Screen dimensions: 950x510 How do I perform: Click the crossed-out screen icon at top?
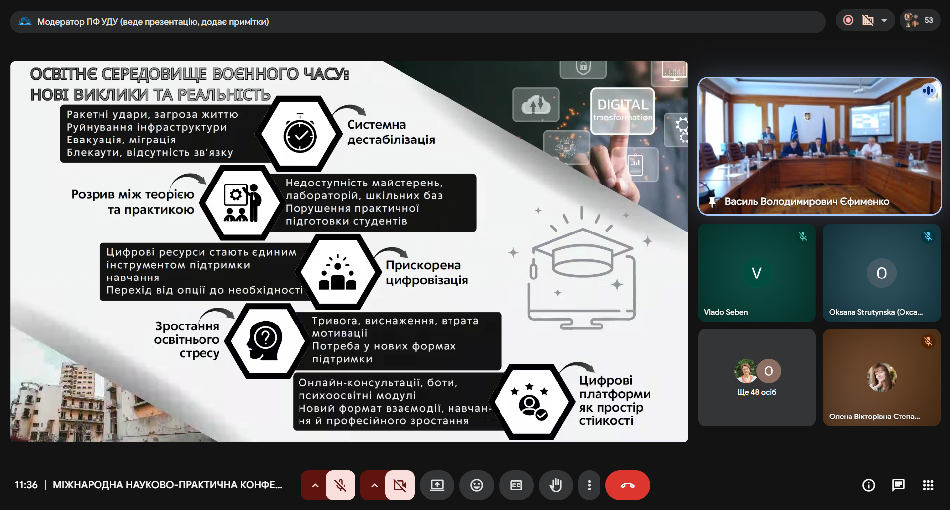coord(868,20)
